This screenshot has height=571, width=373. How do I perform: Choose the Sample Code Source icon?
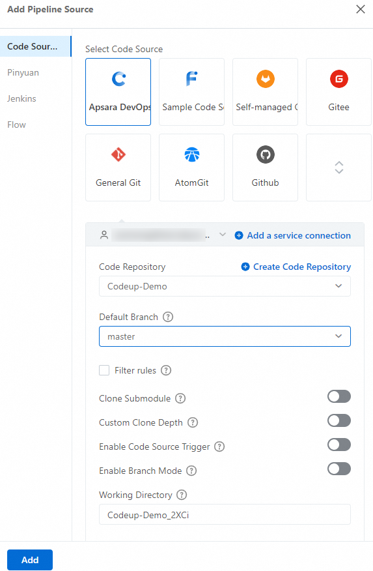pos(191,79)
